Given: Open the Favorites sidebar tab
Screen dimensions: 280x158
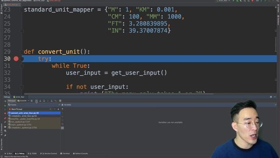Looking at the screenshot, I should (x=1, y=144).
